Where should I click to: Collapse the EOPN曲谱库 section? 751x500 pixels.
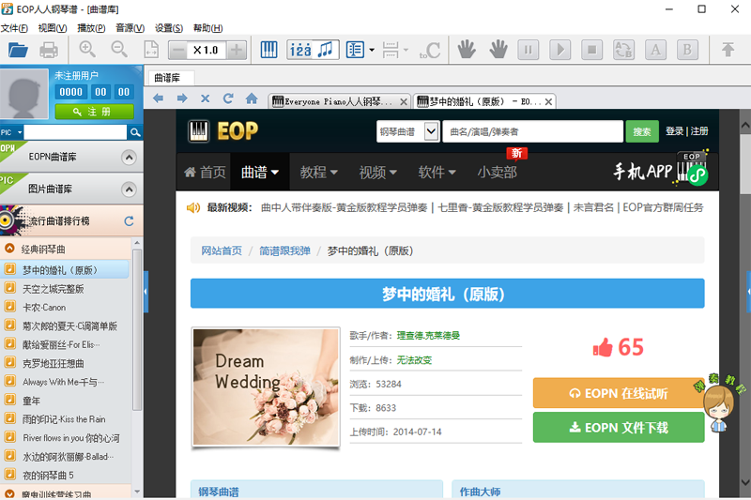[x=129, y=158]
